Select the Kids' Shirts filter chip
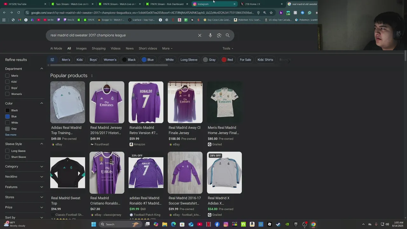407x229 pixels. click(265, 60)
